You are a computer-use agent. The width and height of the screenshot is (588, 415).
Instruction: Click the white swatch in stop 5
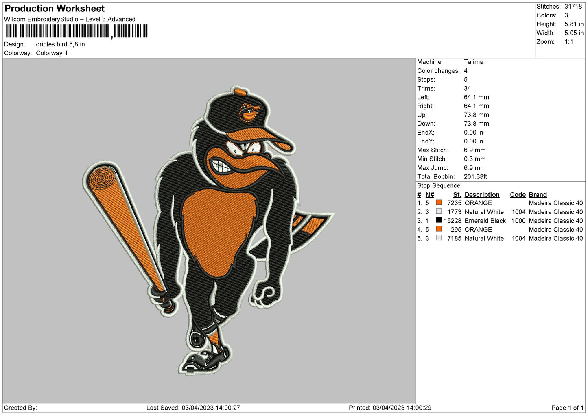439,238
